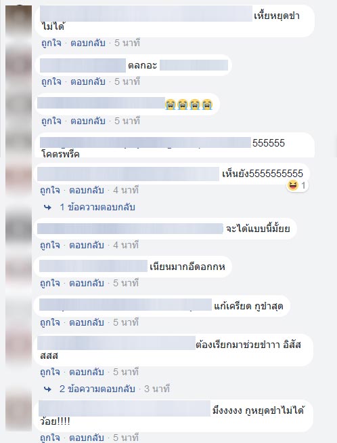The width and height of the screenshot is (337, 443).
Task: Click the laughing reaction emoji badge
Action: tap(298, 186)
